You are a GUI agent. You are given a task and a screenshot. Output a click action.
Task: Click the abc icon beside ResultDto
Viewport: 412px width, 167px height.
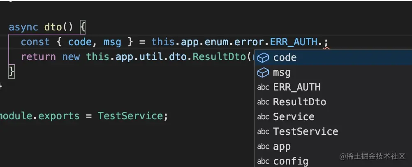tap(263, 102)
